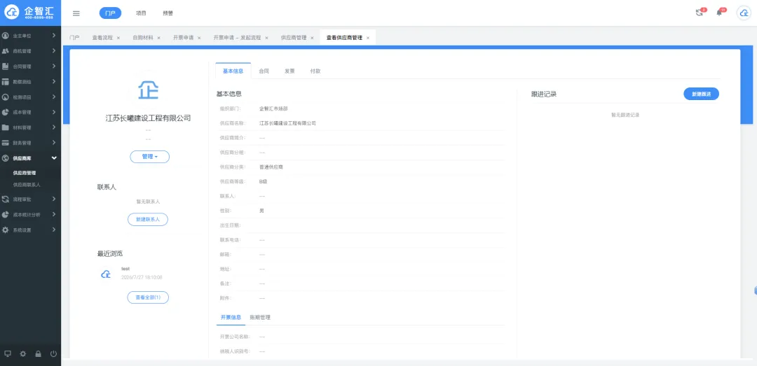Switch to the 开票申请 page tab
This screenshot has width=757, height=366.
tap(183, 38)
